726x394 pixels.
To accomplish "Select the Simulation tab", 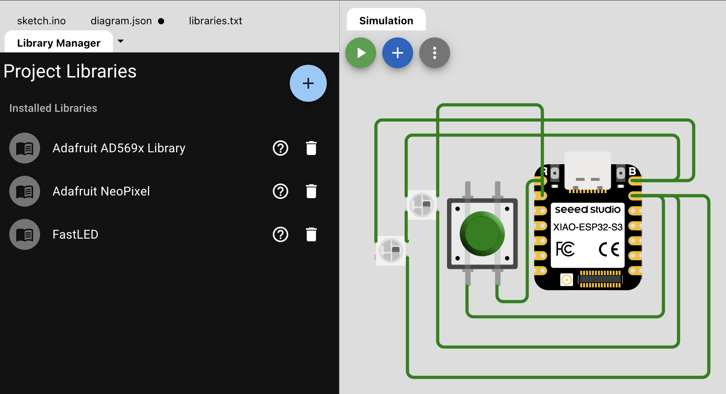I will click(x=386, y=20).
